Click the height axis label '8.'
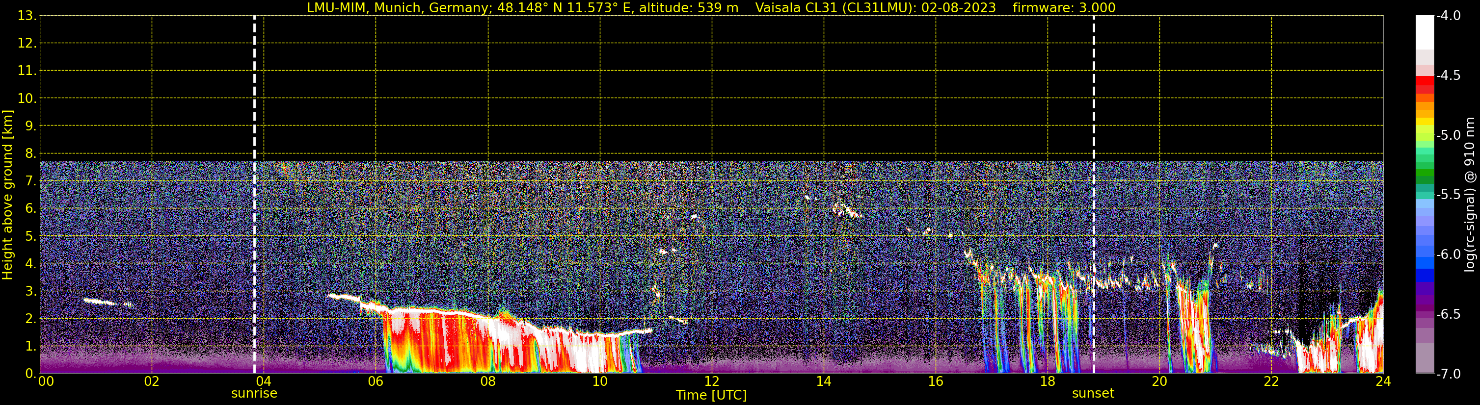This screenshot has width=1480, height=405. click(x=30, y=153)
